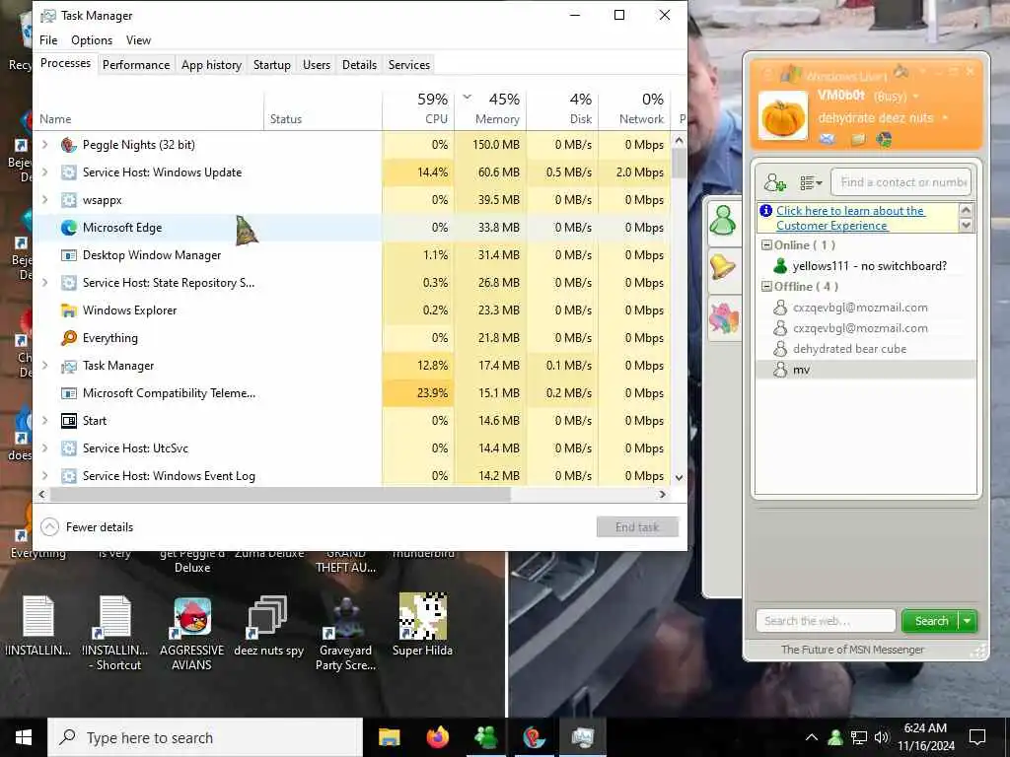Switch to the App history tab
This screenshot has height=757, width=1010.
211,65
